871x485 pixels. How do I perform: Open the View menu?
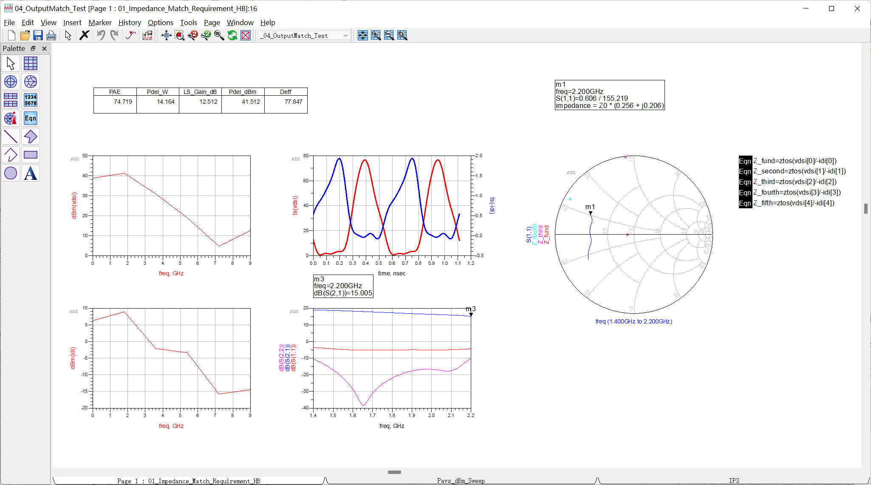pyautogui.click(x=48, y=23)
